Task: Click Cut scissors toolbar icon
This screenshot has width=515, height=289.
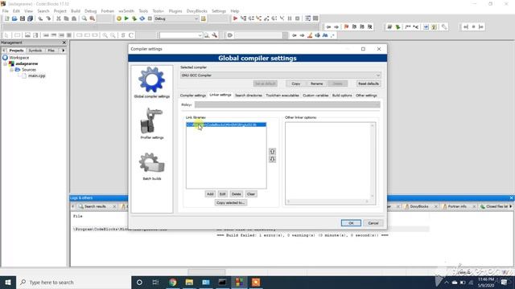Action: tap(59, 18)
